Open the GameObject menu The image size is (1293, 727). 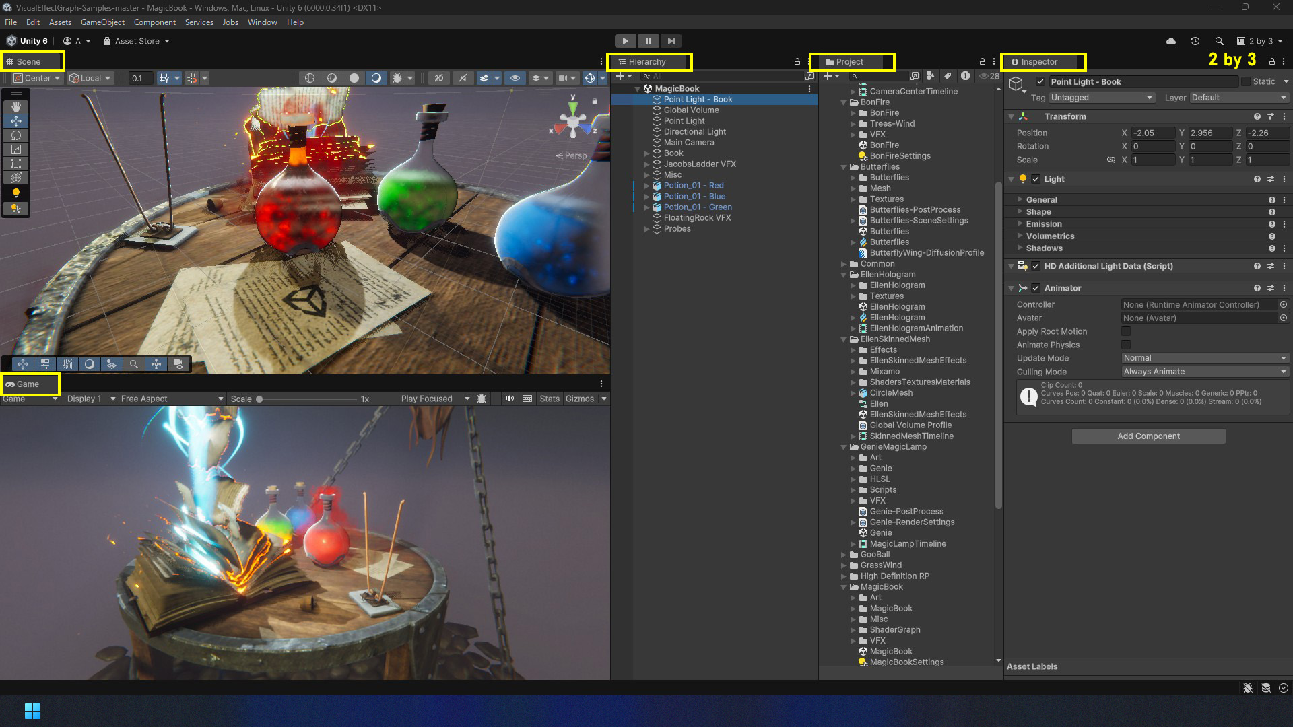[x=102, y=22]
